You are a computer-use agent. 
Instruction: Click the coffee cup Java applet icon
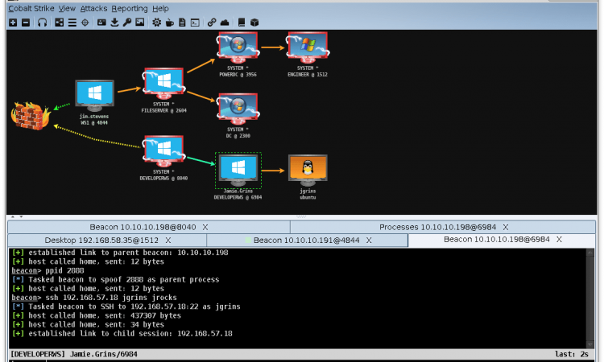[x=169, y=23]
